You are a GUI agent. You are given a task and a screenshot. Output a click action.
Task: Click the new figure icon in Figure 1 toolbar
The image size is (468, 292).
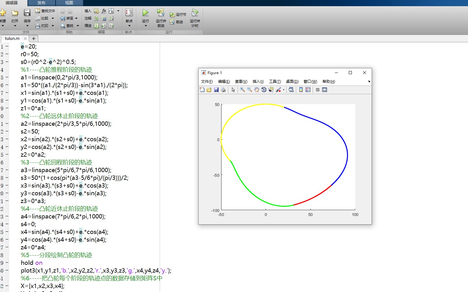[202, 90]
